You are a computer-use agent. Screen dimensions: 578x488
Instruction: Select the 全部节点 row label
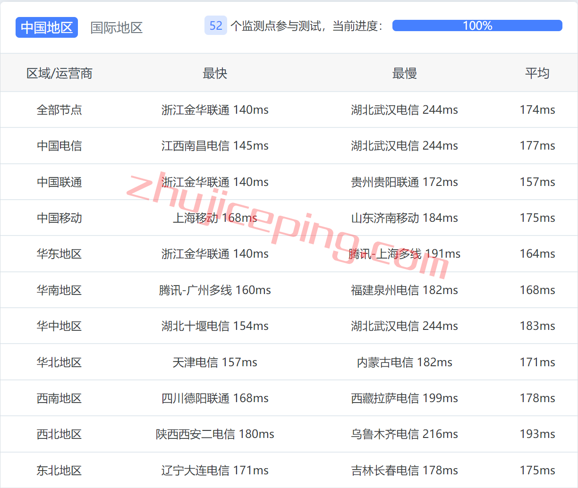[59, 109]
